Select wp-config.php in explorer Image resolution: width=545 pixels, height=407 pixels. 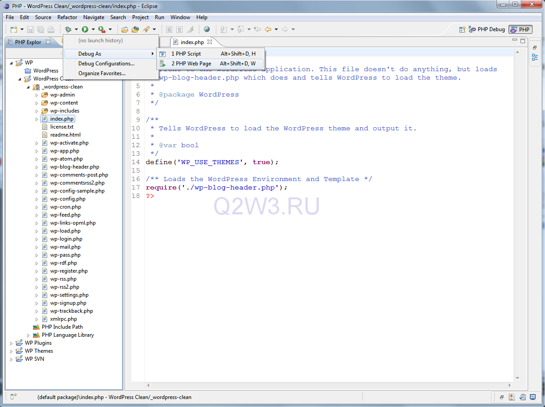click(68, 199)
